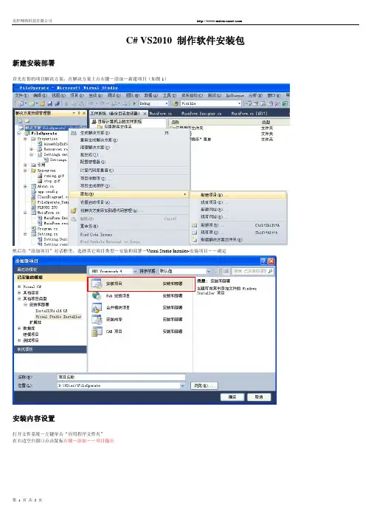Screen dimensions: 371x525
Task: Click the icon beside 现有项 in submenu
Action: 194,233
